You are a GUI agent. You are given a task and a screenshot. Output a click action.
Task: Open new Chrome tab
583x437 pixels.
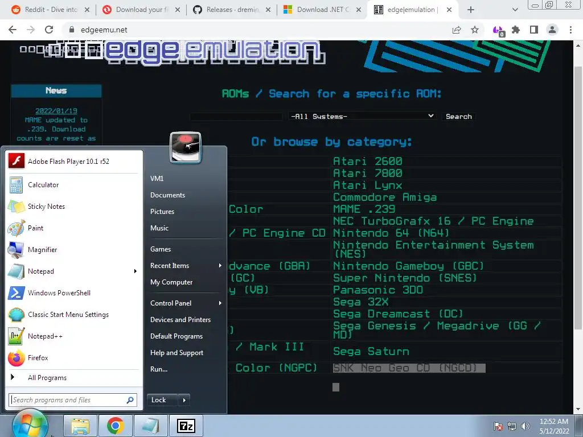coord(471,10)
